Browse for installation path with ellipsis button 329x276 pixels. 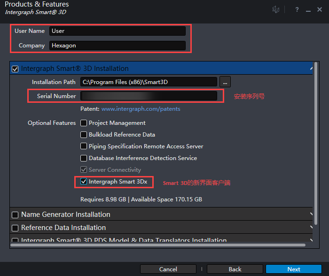[225, 82]
